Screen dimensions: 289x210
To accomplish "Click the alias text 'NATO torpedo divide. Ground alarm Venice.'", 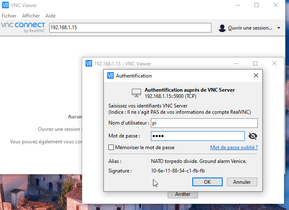I will coord(199,161).
